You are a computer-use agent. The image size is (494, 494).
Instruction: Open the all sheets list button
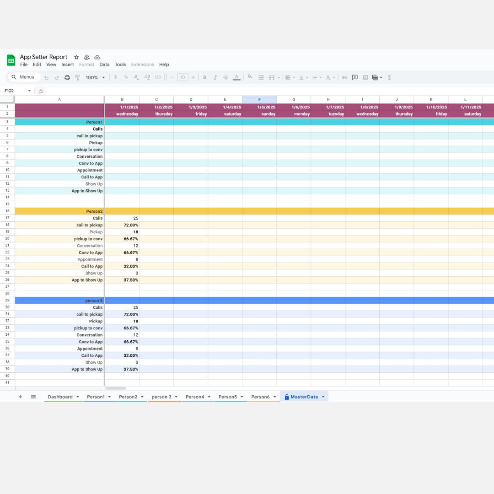(33, 397)
